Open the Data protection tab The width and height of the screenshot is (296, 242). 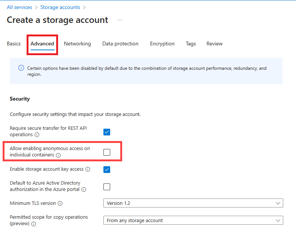tap(120, 44)
